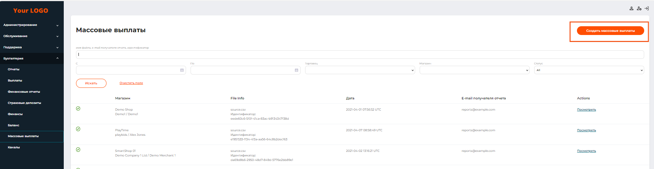Click the Искать search button
This screenshot has height=169, width=654.
pyautogui.click(x=91, y=83)
